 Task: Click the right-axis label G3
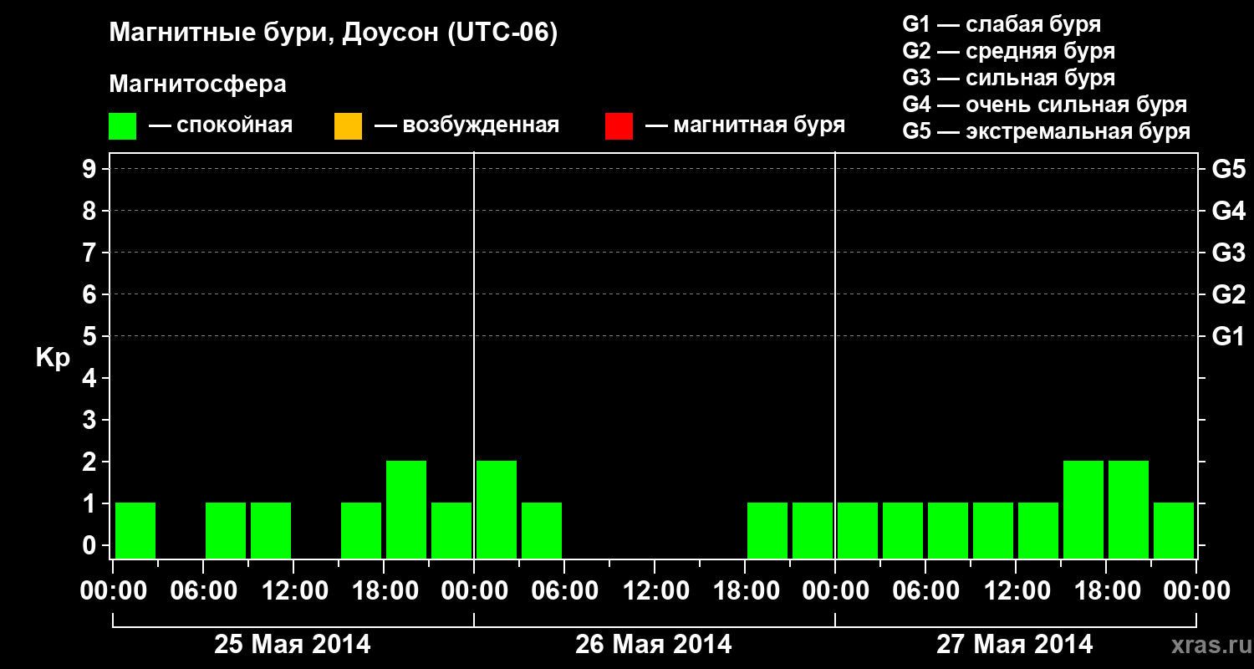pyautogui.click(x=1228, y=253)
